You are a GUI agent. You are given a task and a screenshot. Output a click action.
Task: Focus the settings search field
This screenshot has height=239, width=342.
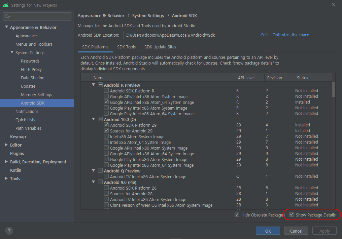coord(37,16)
